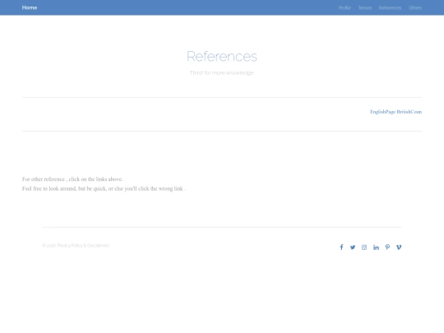Select the References menu item
The width and height of the screenshot is (444, 333).
click(390, 8)
